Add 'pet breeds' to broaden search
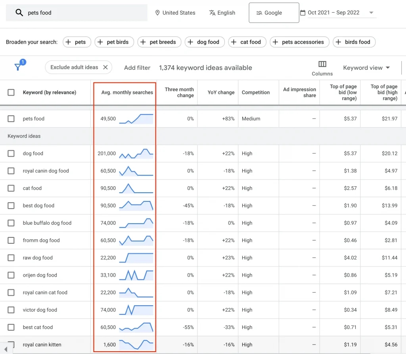This screenshot has width=406, height=354. click(159, 42)
